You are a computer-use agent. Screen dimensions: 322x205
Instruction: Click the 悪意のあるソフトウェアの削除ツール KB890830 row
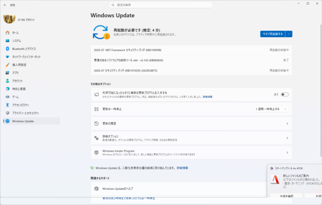coord(191,60)
